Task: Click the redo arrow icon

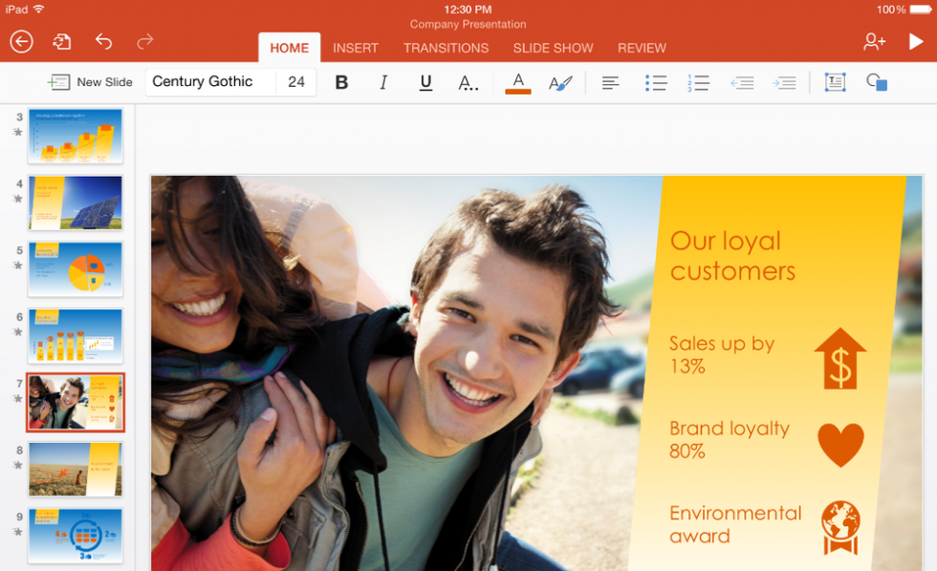Action: (144, 41)
